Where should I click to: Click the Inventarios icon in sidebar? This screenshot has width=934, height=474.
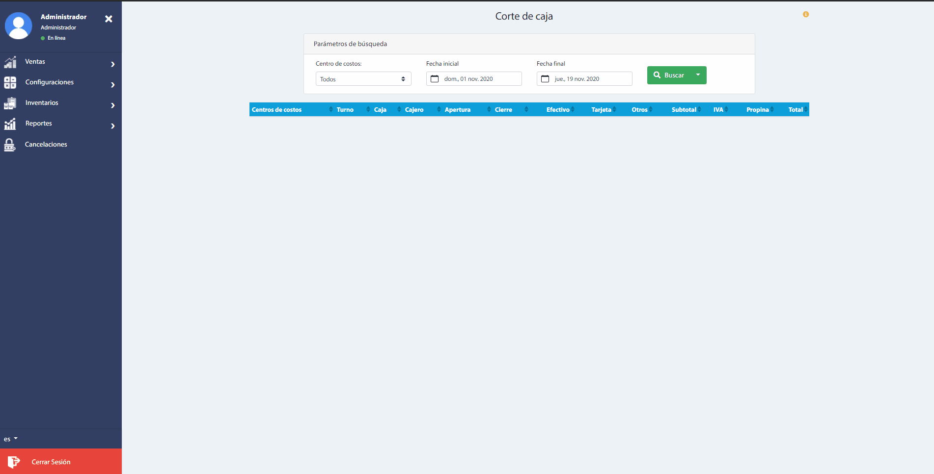coord(10,103)
